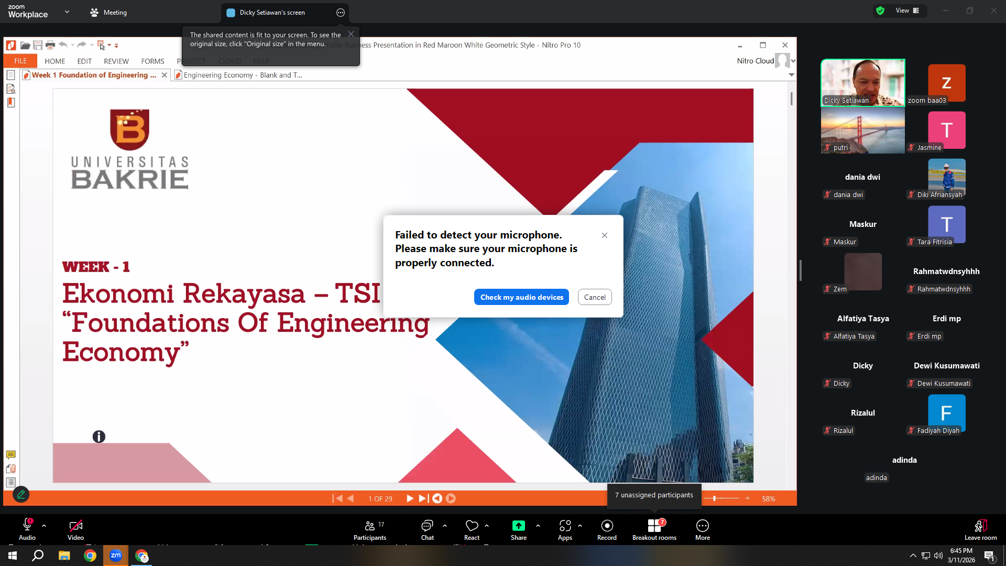Screen dimensions: 1006x566
Task: Open the Participants panel
Action: tap(370, 529)
